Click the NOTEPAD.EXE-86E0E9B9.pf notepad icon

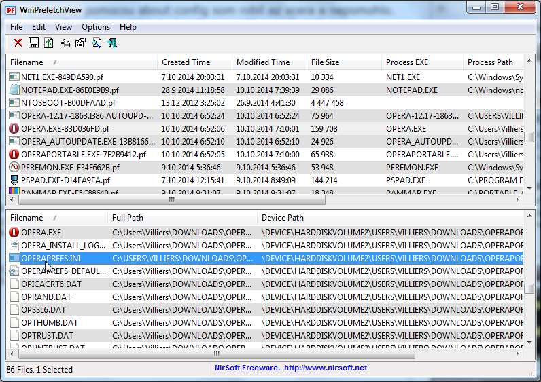pos(14,90)
